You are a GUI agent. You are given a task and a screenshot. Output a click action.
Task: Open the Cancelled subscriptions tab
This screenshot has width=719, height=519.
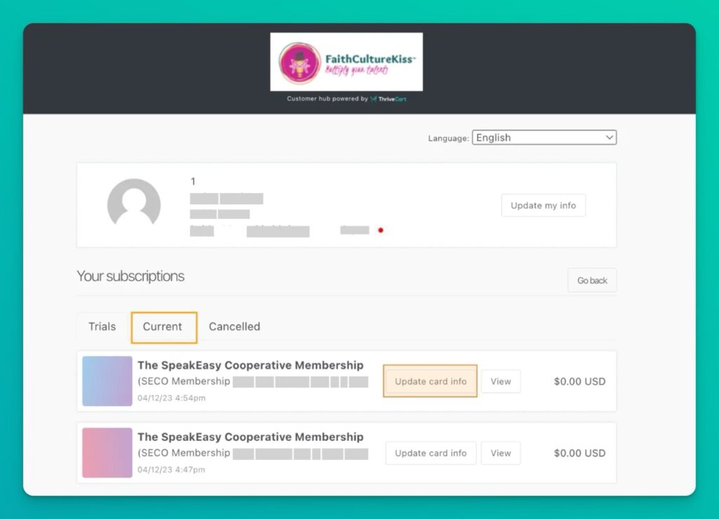235,327
